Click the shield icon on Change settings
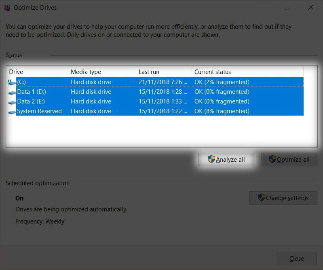The width and height of the screenshot is (323, 270). [261, 198]
